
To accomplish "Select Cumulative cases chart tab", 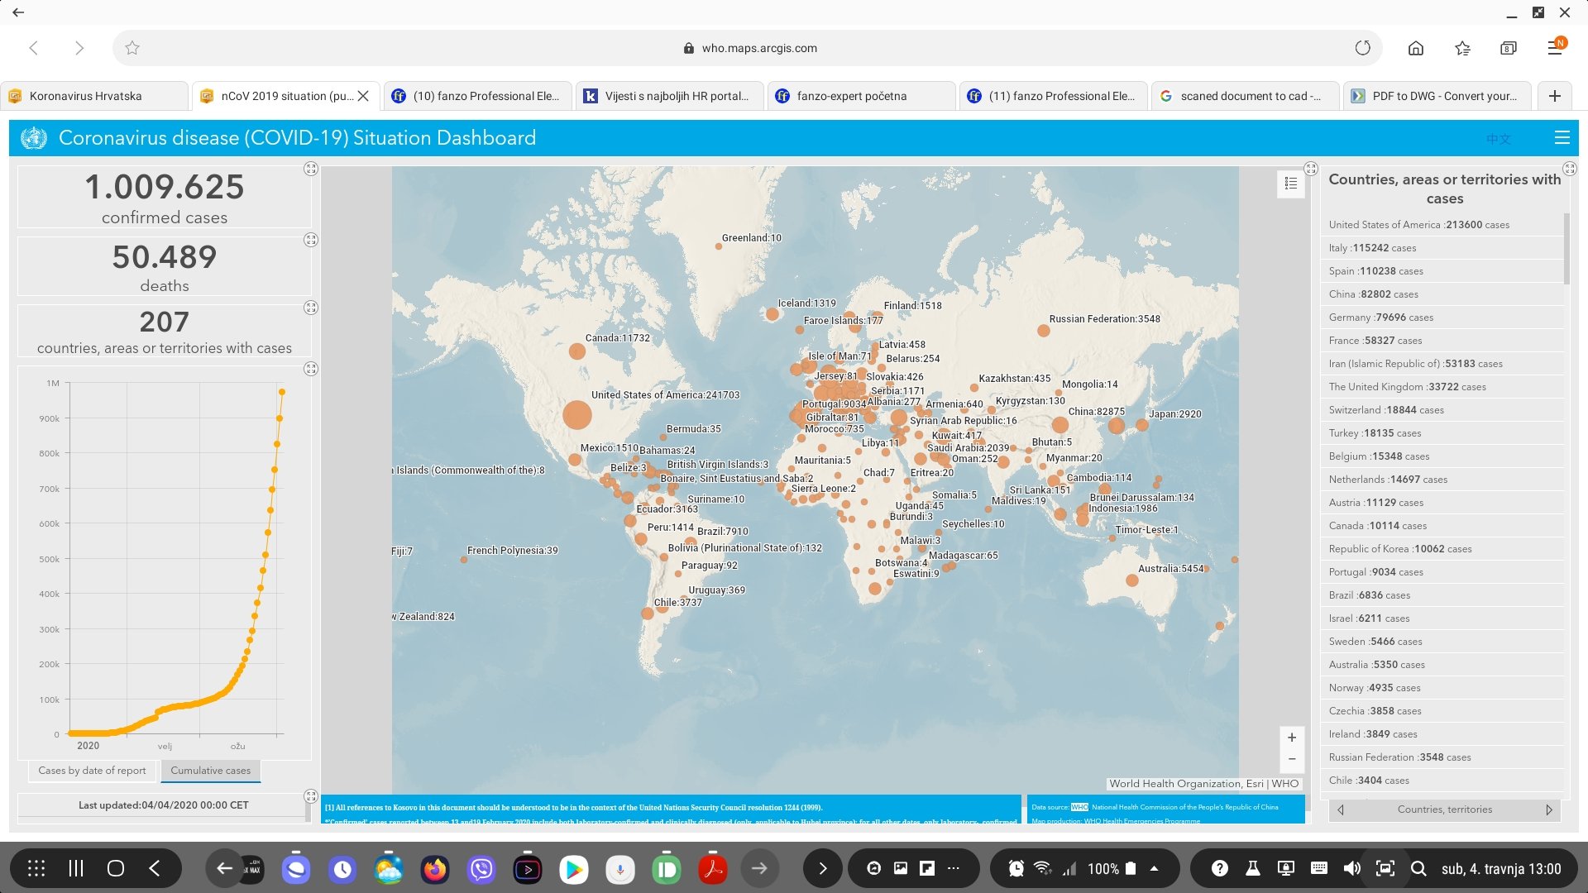I will click(x=210, y=771).
